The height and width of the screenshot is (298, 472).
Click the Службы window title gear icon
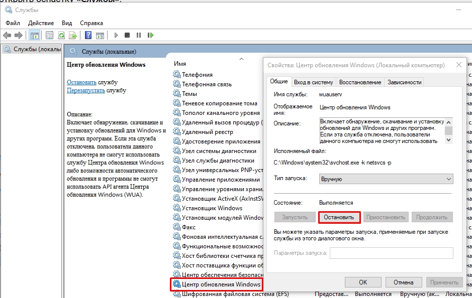(x=8, y=10)
